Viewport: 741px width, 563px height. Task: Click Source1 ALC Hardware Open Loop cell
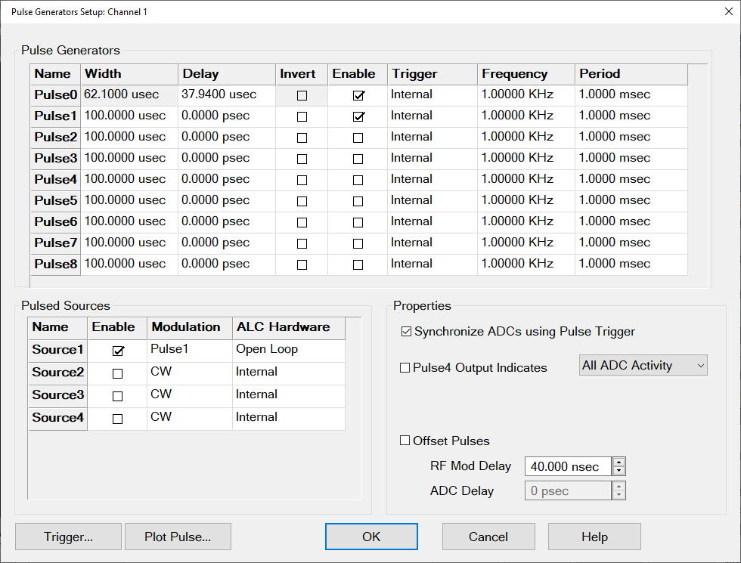point(288,350)
